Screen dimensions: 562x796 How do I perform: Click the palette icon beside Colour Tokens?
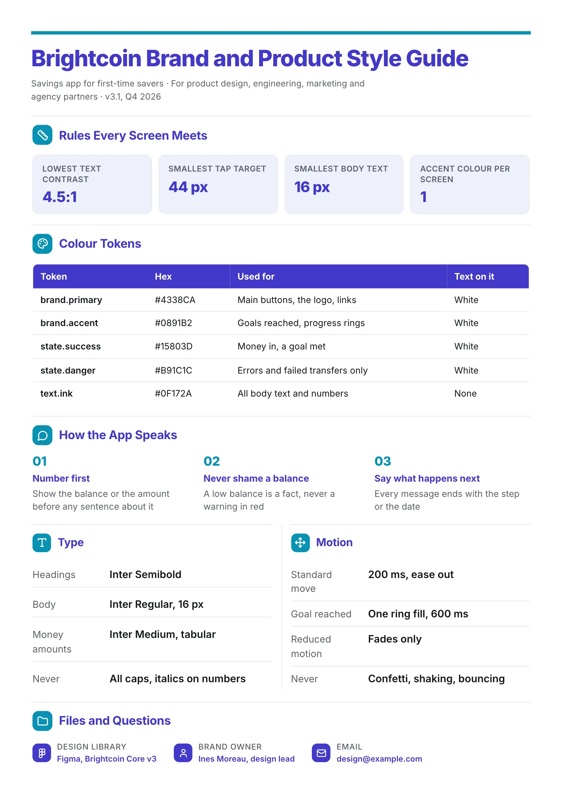click(x=42, y=244)
